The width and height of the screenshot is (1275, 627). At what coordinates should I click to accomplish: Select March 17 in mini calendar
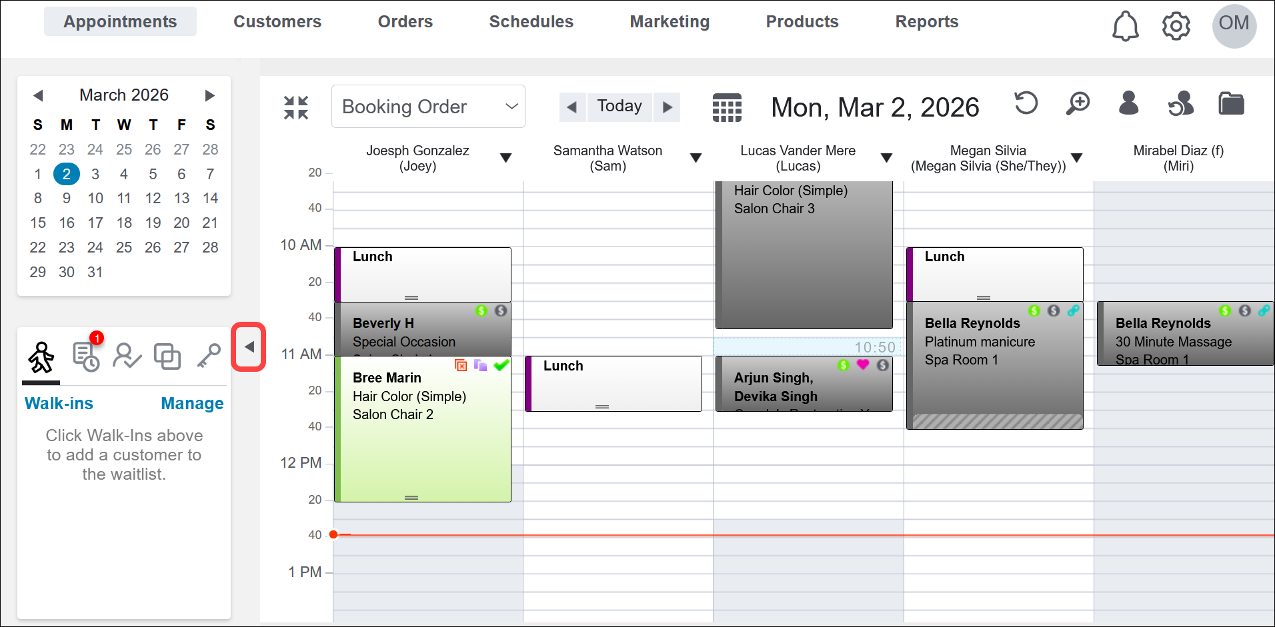pyautogui.click(x=95, y=223)
